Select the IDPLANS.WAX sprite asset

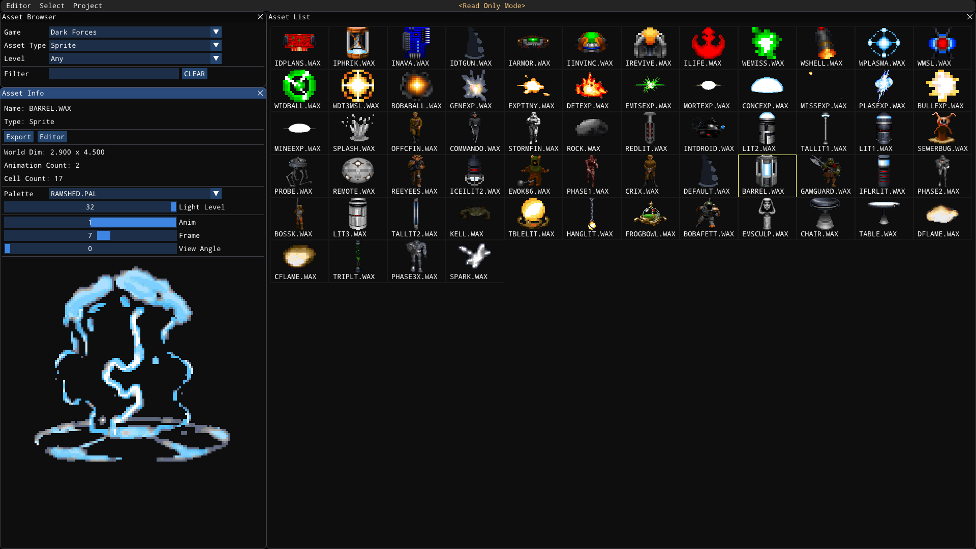pos(299,48)
